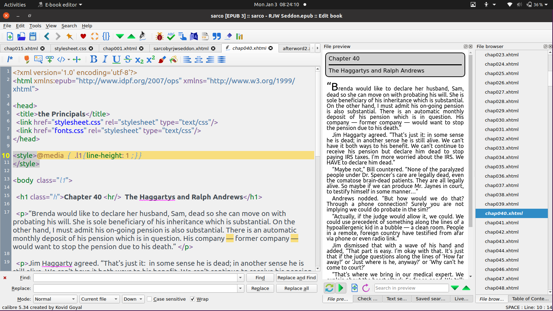Expand the Down direction dropdown

[133, 299]
